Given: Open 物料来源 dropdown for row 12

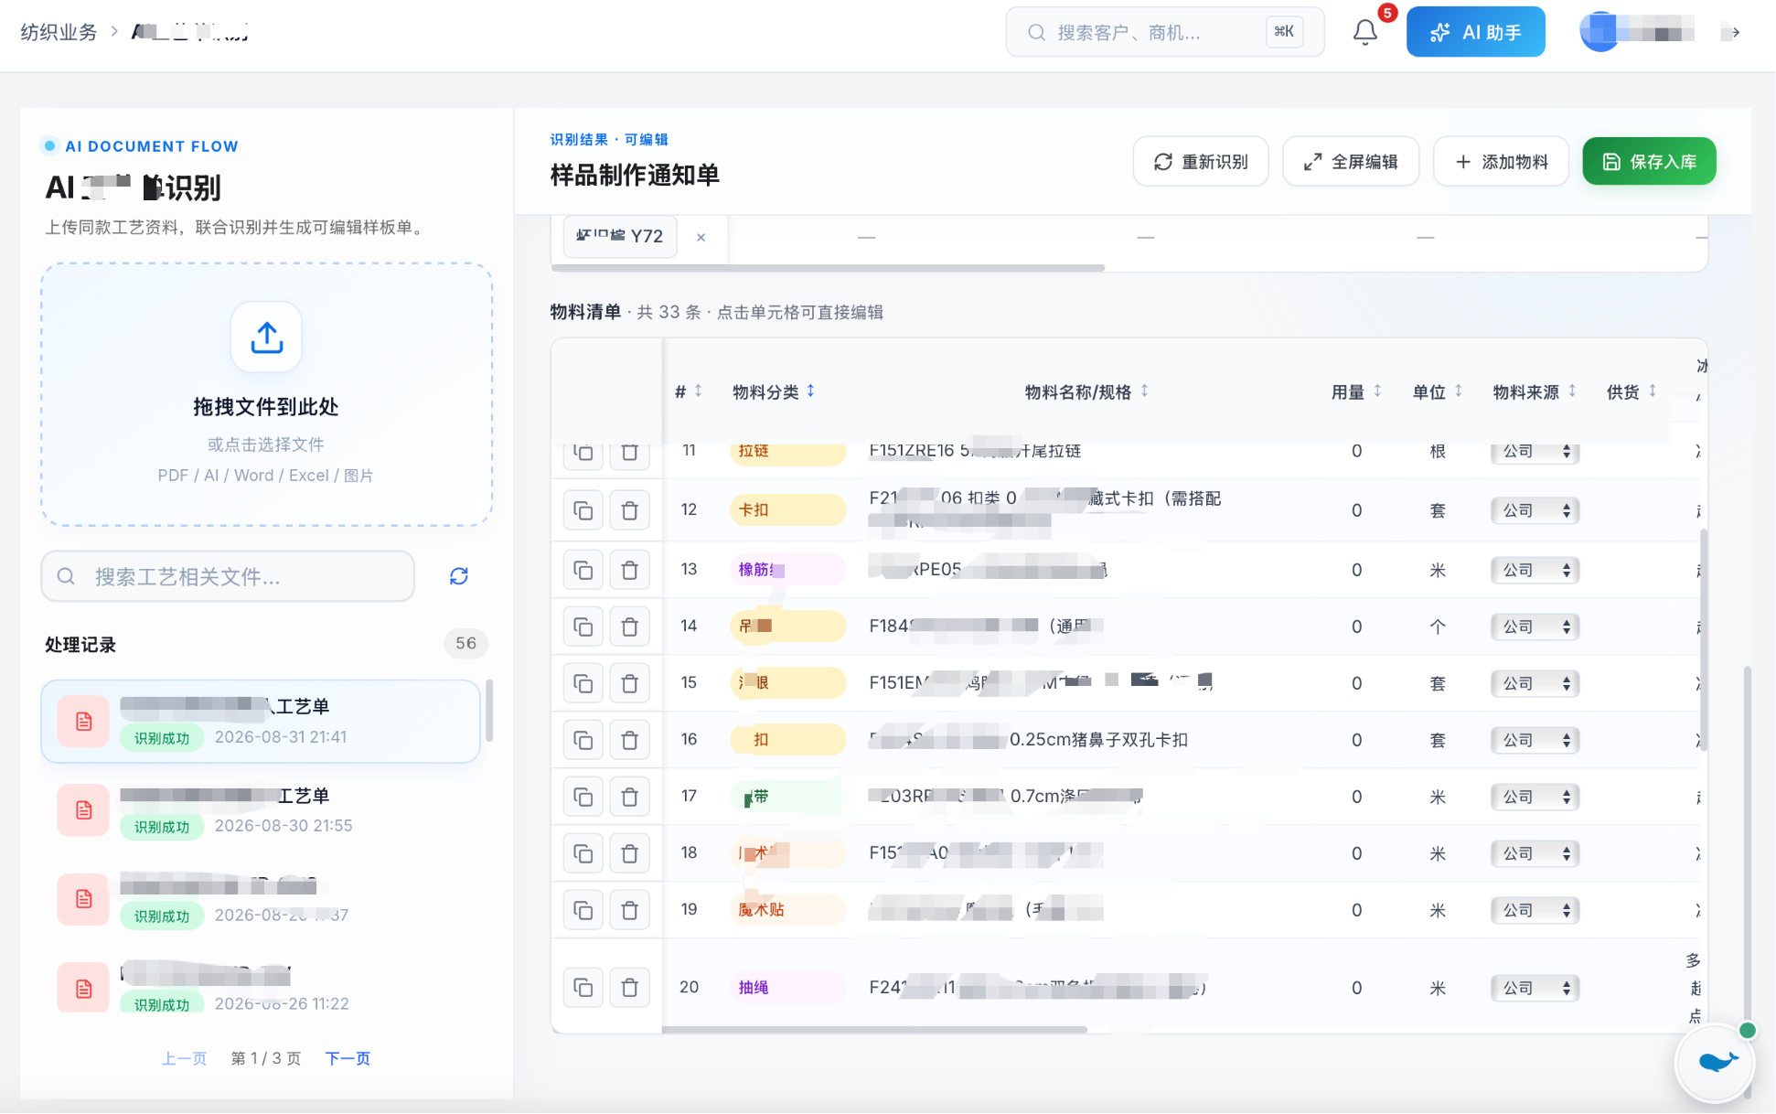Looking at the screenshot, I should (x=1535, y=510).
